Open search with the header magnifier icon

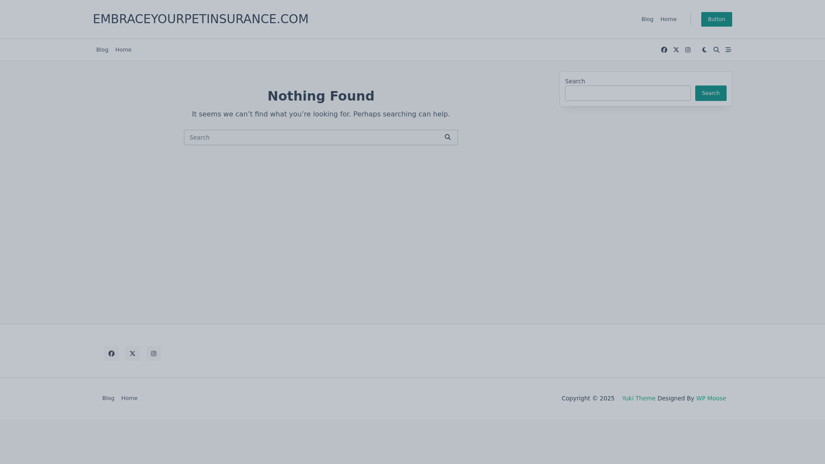pos(716,50)
